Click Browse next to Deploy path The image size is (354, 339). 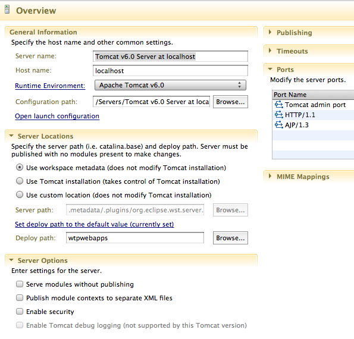coord(230,238)
